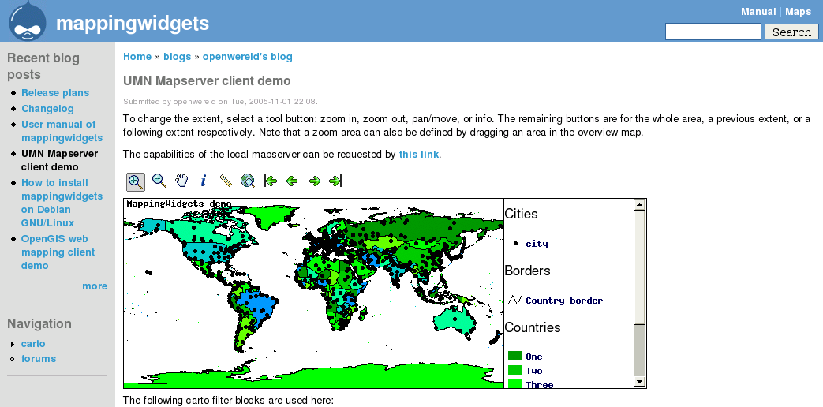Image resolution: width=823 pixels, height=407 pixels.
Task: Click the 'Two' legend label
Action: point(533,371)
